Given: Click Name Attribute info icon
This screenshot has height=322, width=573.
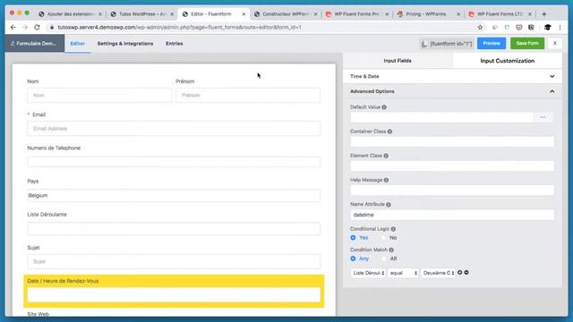Looking at the screenshot, I should (389, 205).
